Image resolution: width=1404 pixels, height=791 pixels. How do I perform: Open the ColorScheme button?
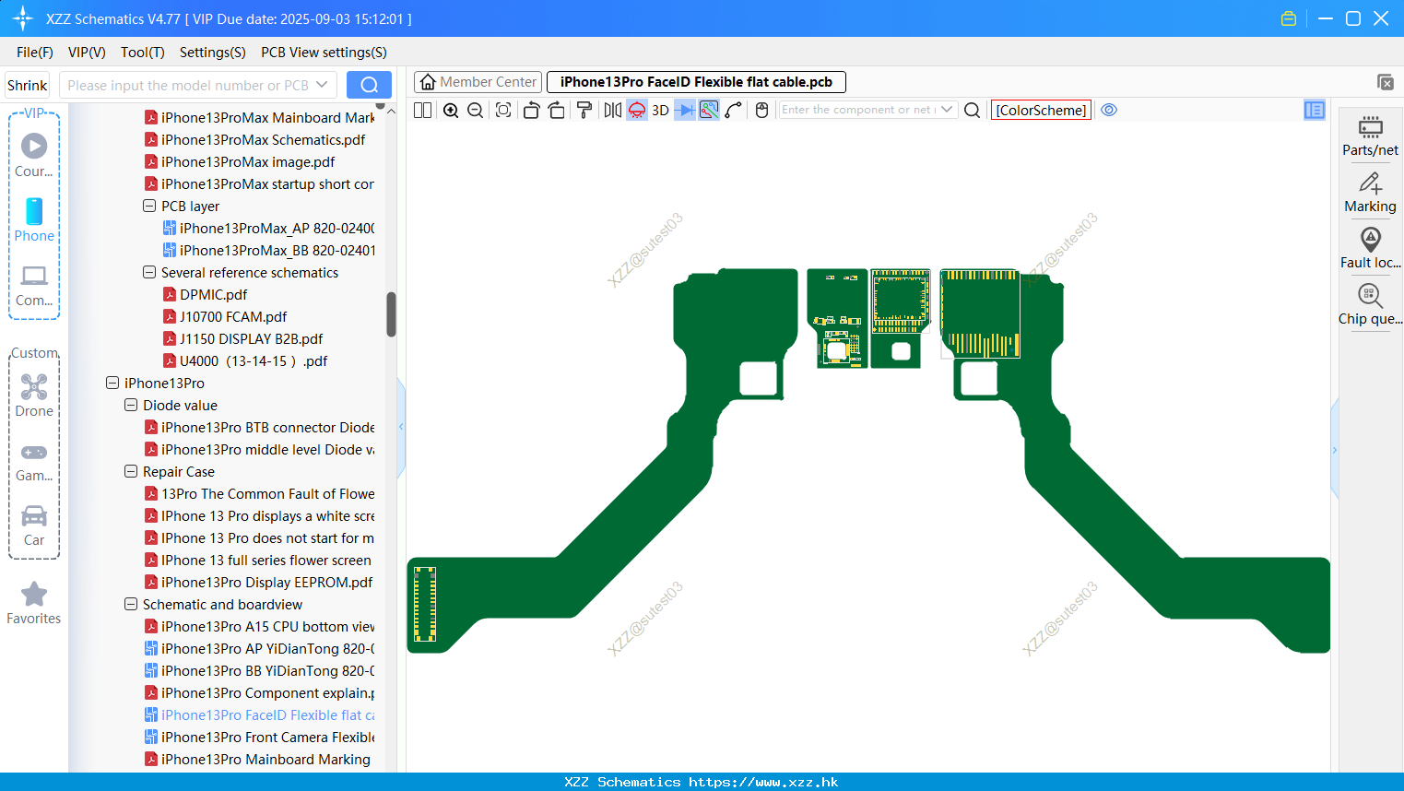[1041, 110]
